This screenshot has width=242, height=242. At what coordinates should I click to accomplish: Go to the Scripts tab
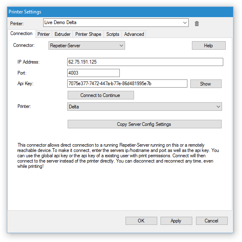(x=112, y=34)
